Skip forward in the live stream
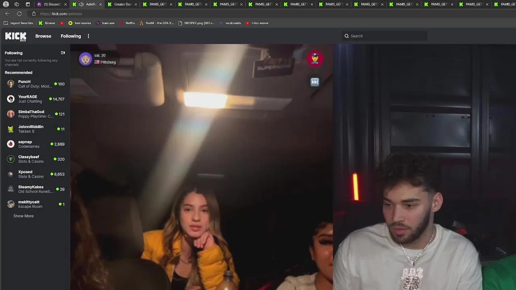 314,82
